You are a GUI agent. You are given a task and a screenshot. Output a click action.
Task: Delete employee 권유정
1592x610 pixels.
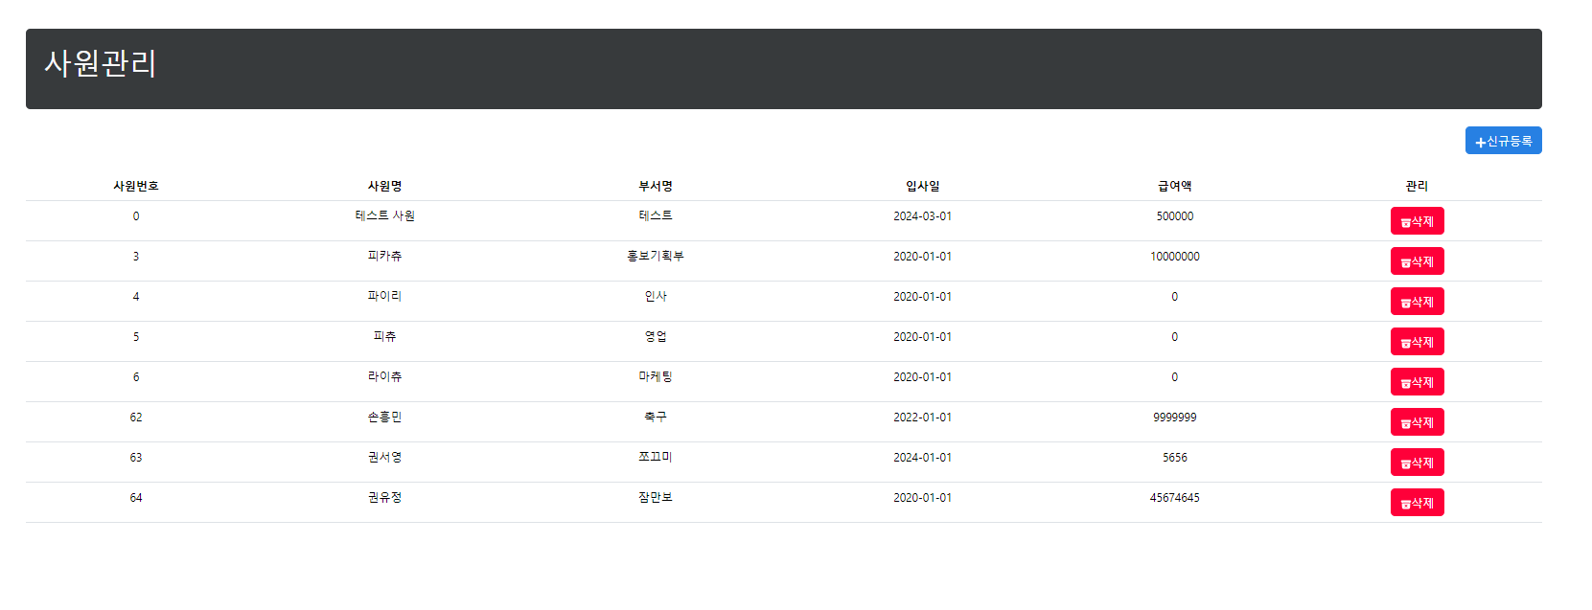[1417, 503]
